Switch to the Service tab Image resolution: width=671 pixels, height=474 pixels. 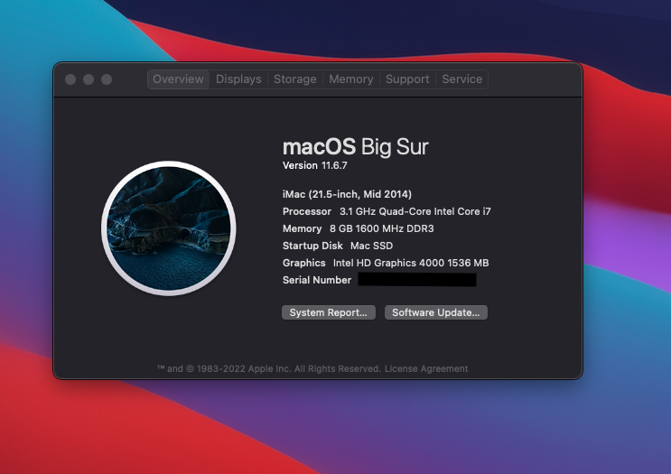click(461, 79)
